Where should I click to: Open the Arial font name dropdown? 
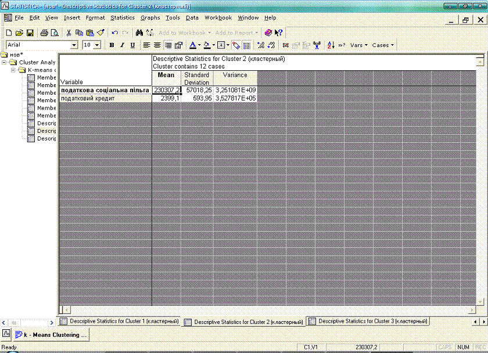click(x=74, y=45)
